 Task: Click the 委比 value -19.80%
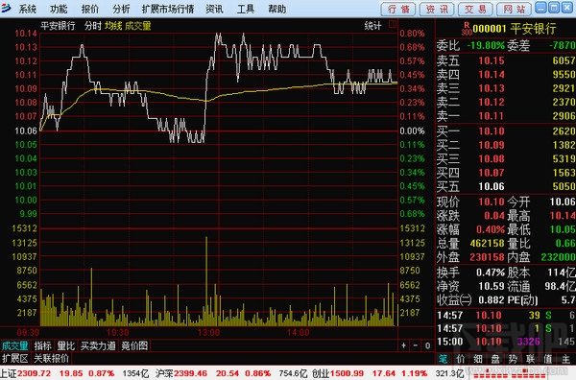(x=486, y=45)
